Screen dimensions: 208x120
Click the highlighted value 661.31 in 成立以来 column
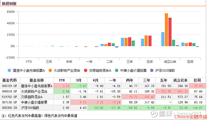183,91
